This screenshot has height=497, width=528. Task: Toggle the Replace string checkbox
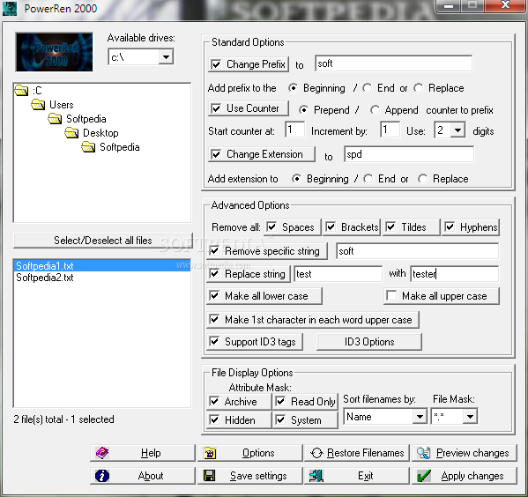point(214,273)
